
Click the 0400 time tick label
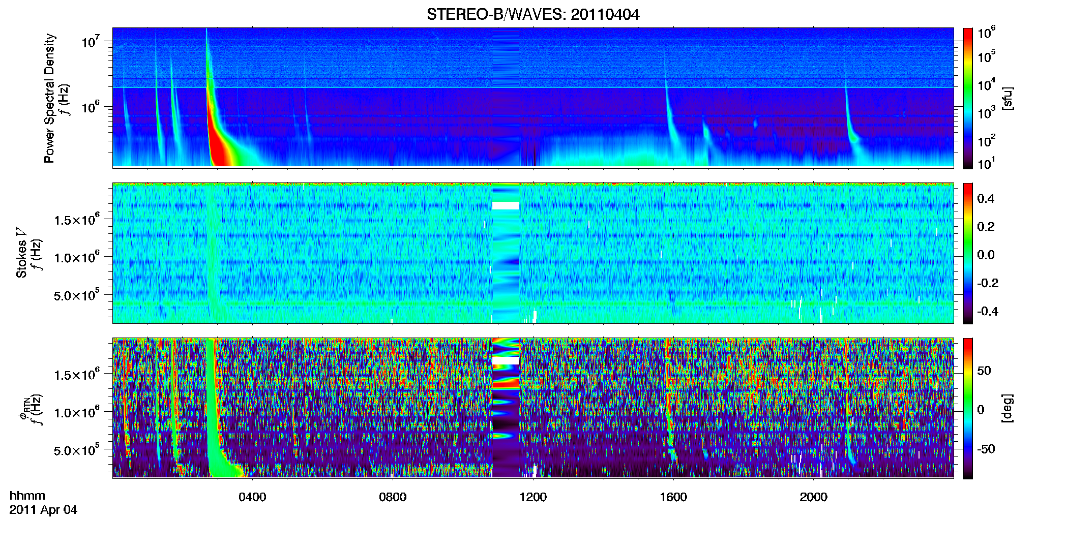click(252, 497)
